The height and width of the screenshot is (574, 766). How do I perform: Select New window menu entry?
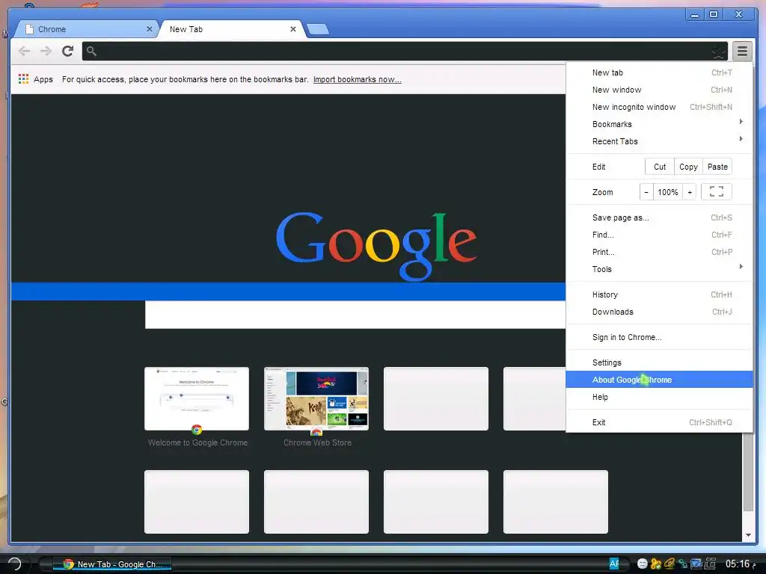[x=659, y=90]
